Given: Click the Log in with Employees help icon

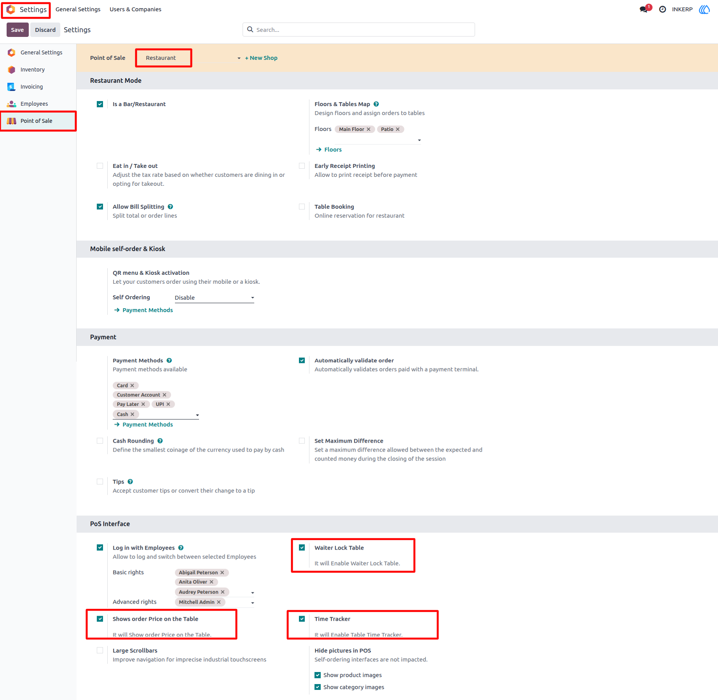Looking at the screenshot, I should tap(181, 548).
